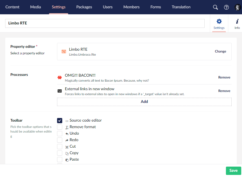Click the Source code editor label
This screenshot has height=177, width=242.
click(x=86, y=120)
